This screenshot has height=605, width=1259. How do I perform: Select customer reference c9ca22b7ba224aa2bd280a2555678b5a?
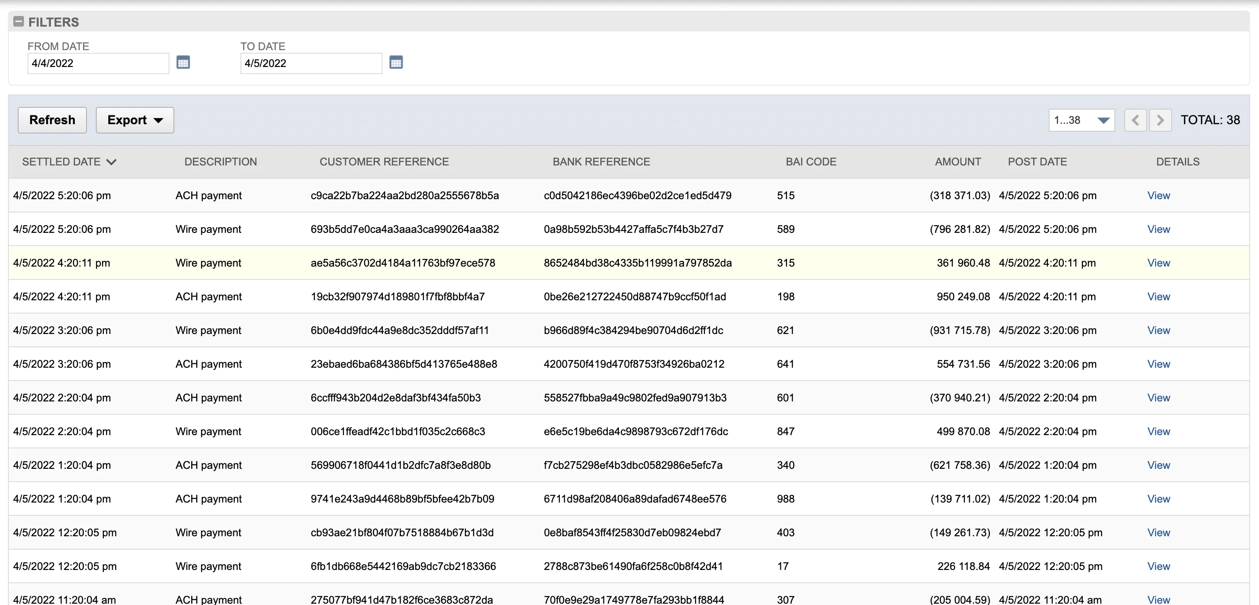click(x=405, y=196)
